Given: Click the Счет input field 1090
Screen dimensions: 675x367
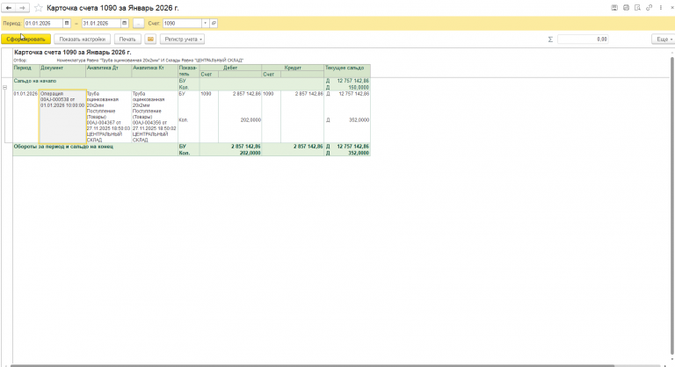Looking at the screenshot, I should [182, 23].
